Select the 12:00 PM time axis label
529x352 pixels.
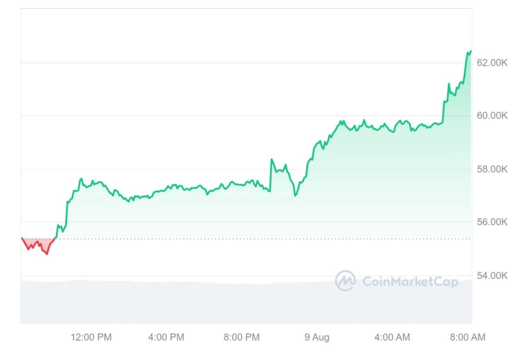pos(91,337)
